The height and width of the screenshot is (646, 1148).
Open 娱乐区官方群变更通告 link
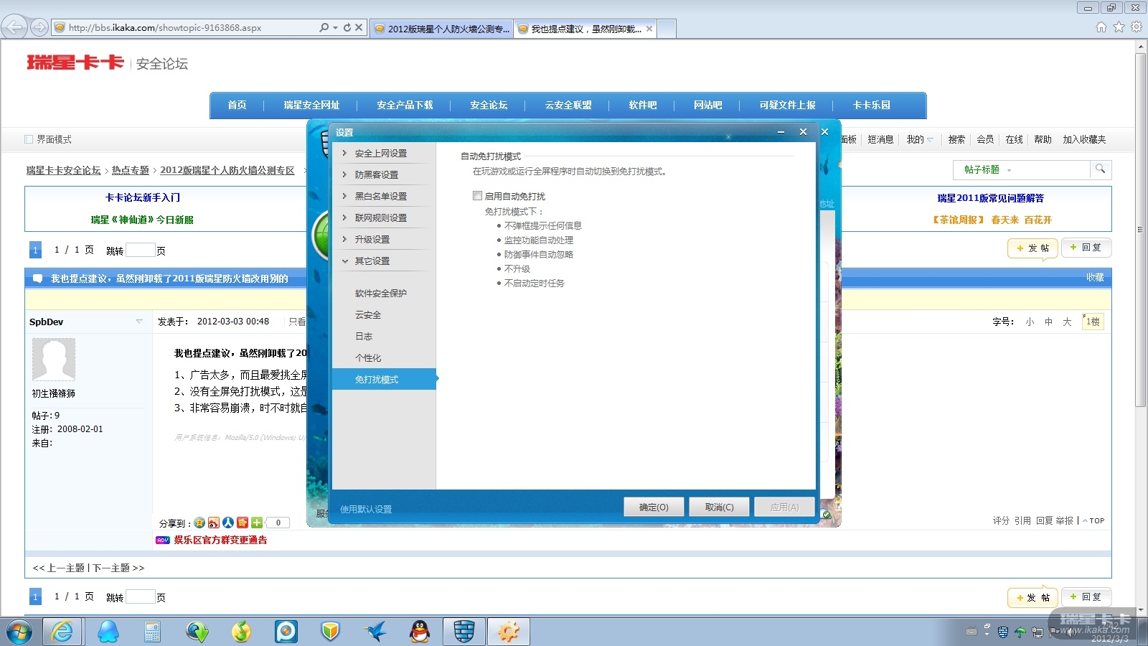click(x=220, y=540)
